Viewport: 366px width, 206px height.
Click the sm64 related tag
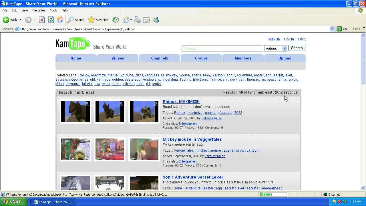click(156, 84)
